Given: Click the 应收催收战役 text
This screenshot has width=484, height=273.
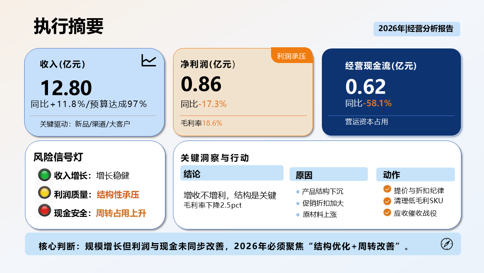Looking at the screenshot, I should click(415, 213).
